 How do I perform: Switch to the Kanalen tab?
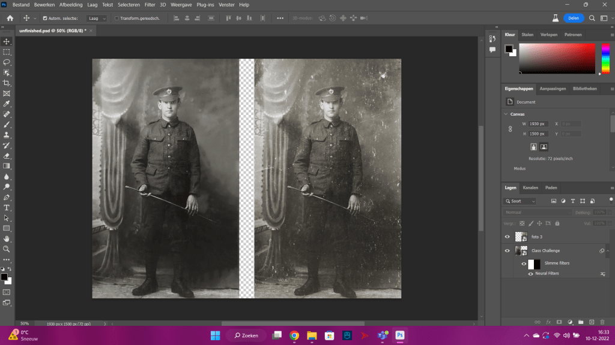click(530, 187)
